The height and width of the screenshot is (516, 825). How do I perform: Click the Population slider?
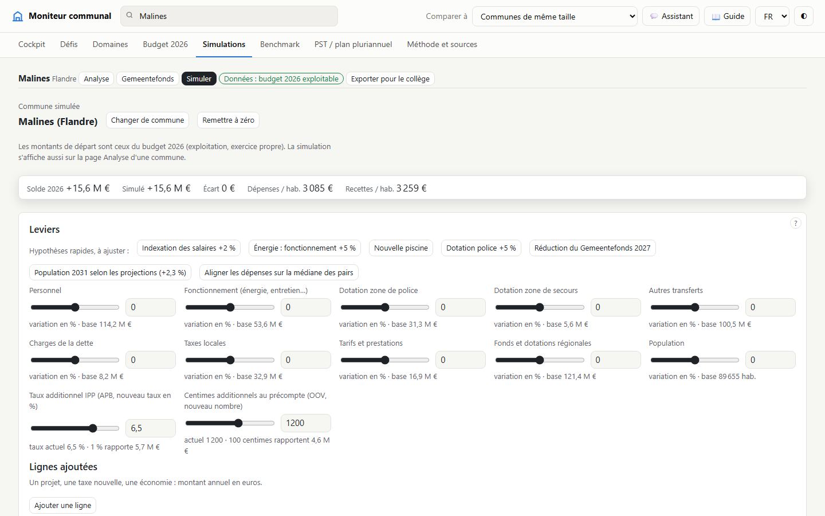click(695, 360)
